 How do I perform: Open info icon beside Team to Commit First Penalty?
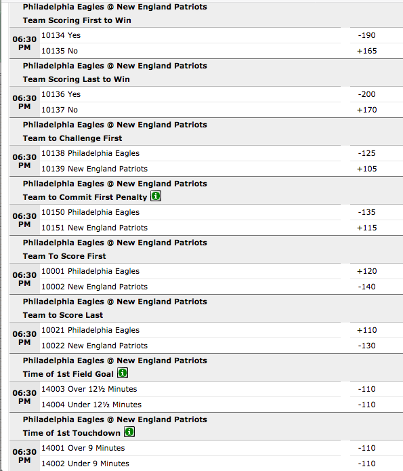(x=156, y=196)
